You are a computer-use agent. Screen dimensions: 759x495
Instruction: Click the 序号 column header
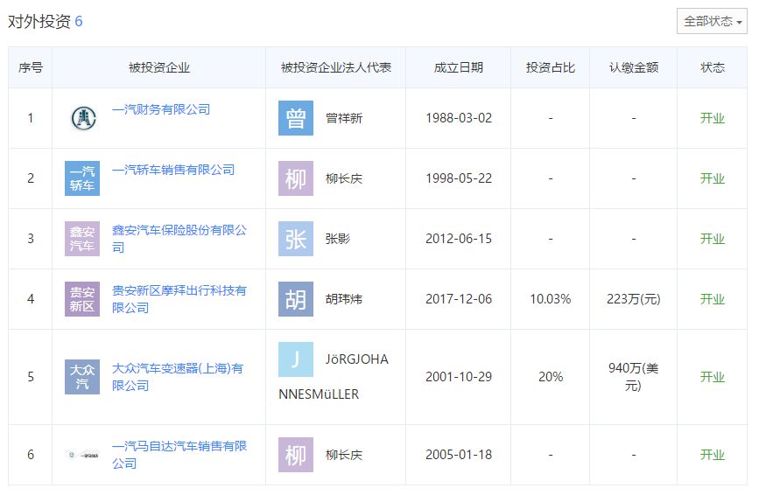[31, 67]
